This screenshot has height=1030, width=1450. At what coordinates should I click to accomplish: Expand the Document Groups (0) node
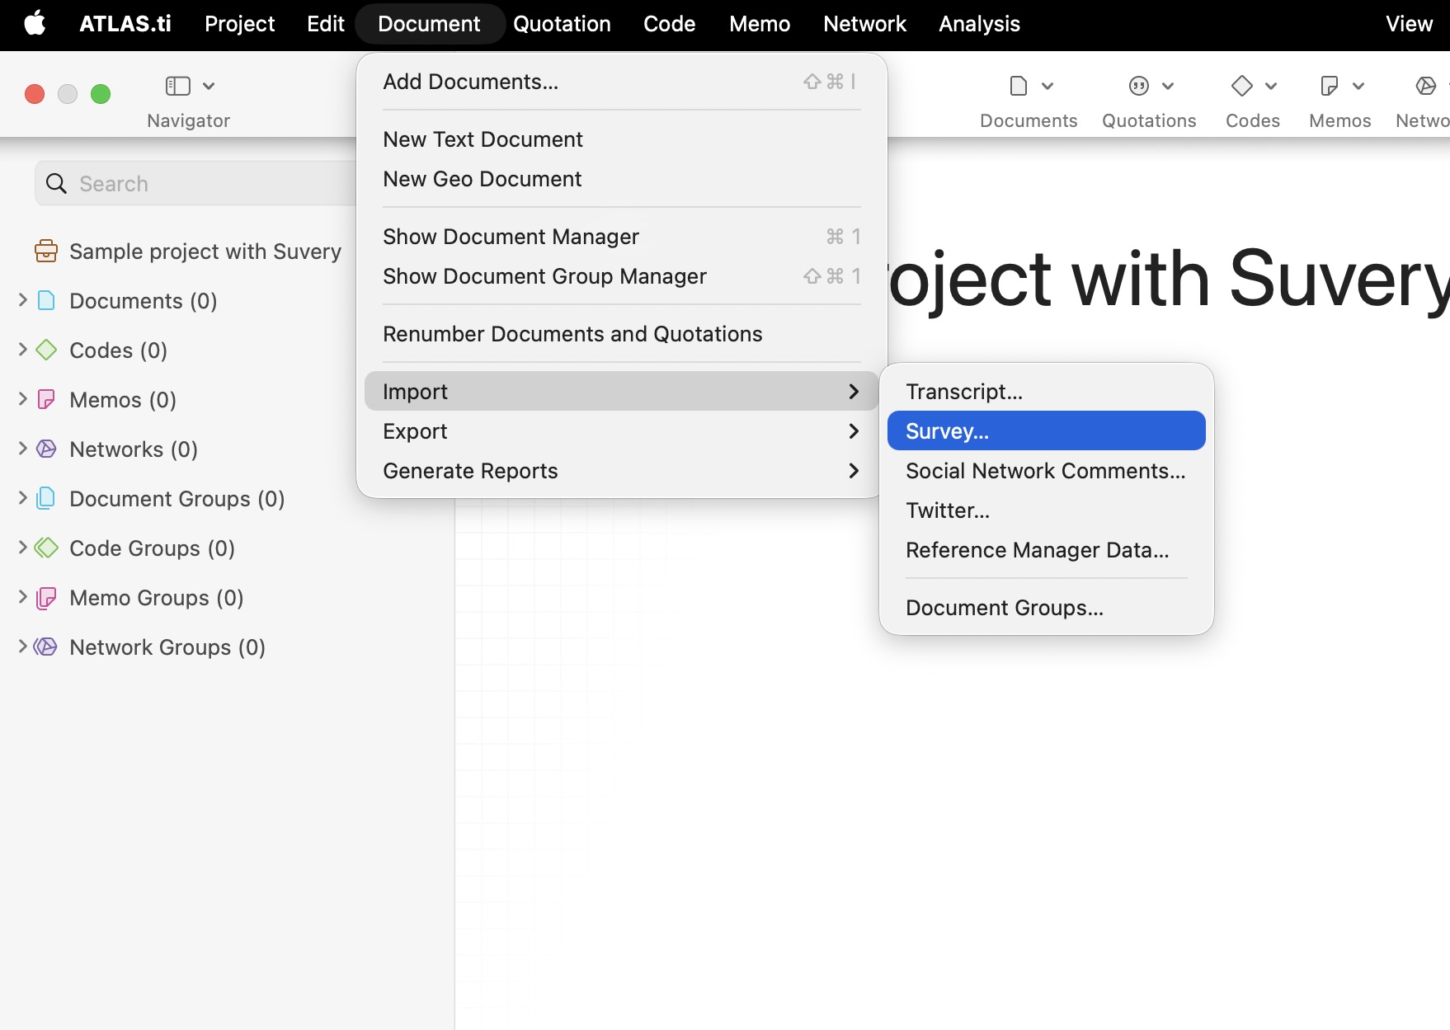(x=23, y=498)
